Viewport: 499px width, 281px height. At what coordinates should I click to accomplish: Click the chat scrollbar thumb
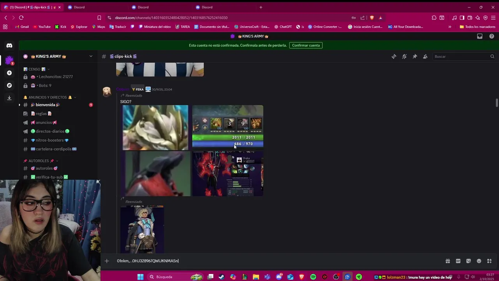497,103
